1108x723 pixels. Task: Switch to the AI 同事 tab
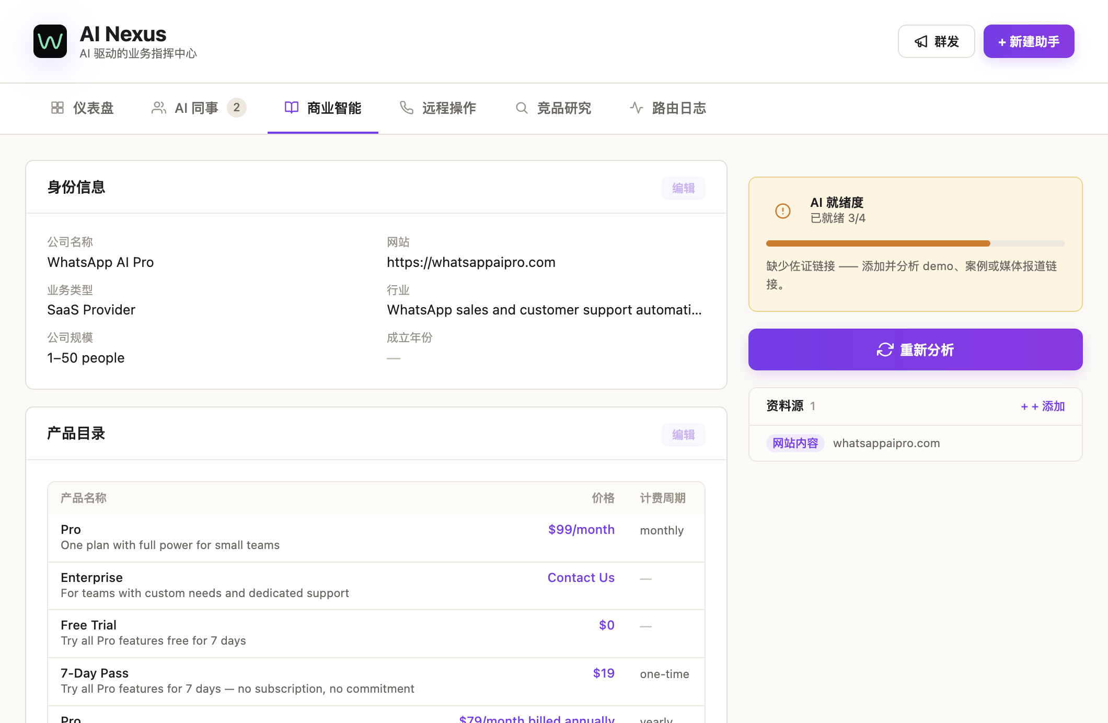(199, 108)
